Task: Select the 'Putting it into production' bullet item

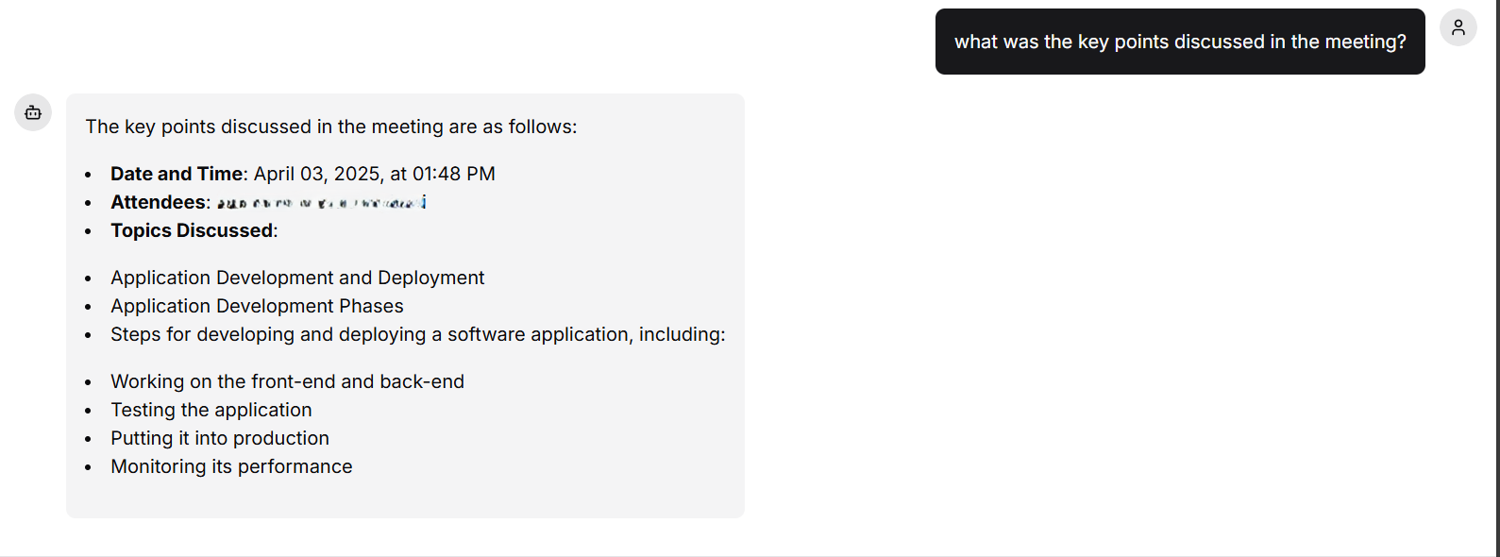Action: click(220, 438)
